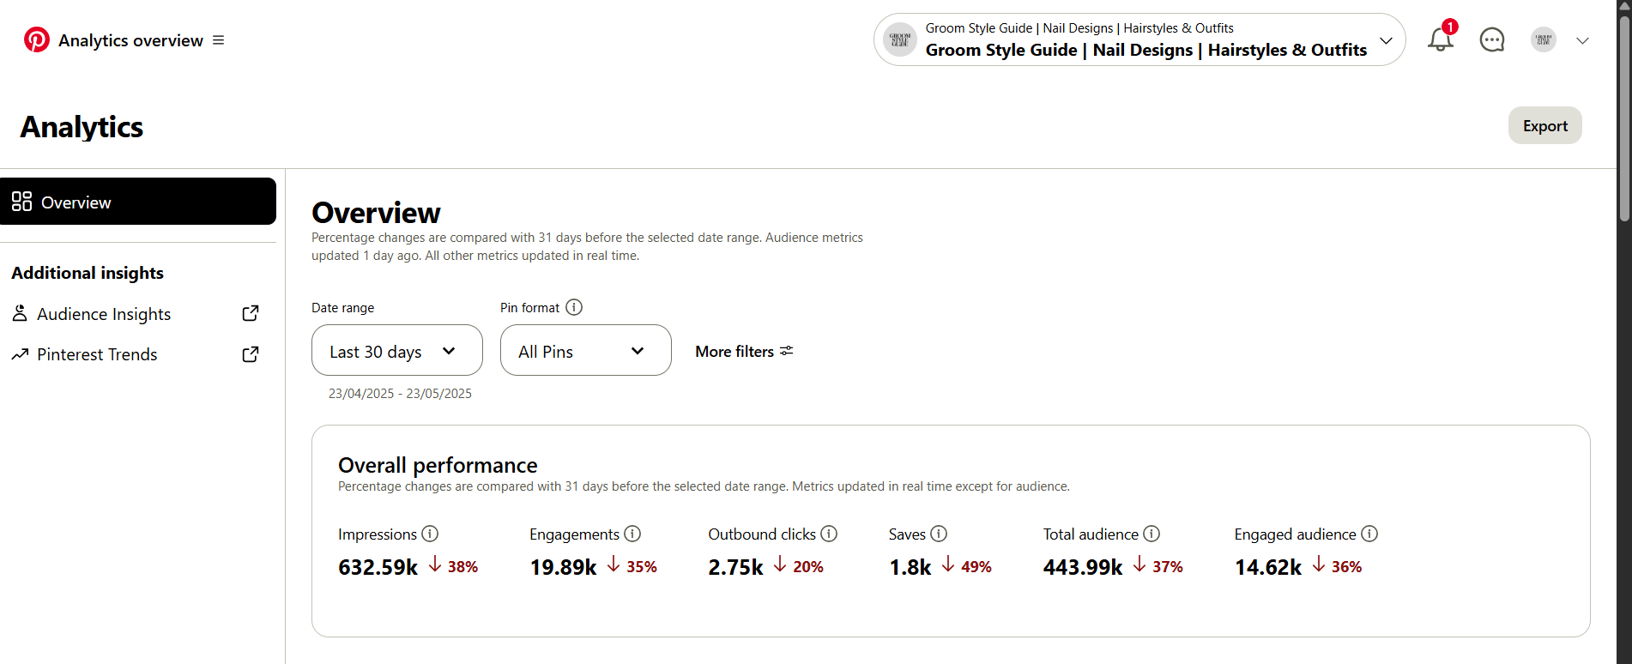1632x664 pixels.
Task: Click the 23/04/2025 - 23/05/2025 date text
Action: (x=400, y=393)
